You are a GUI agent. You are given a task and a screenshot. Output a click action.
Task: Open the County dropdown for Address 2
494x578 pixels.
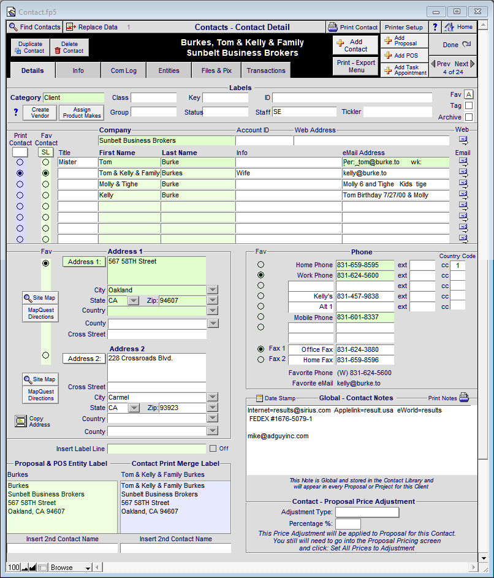click(213, 431)
